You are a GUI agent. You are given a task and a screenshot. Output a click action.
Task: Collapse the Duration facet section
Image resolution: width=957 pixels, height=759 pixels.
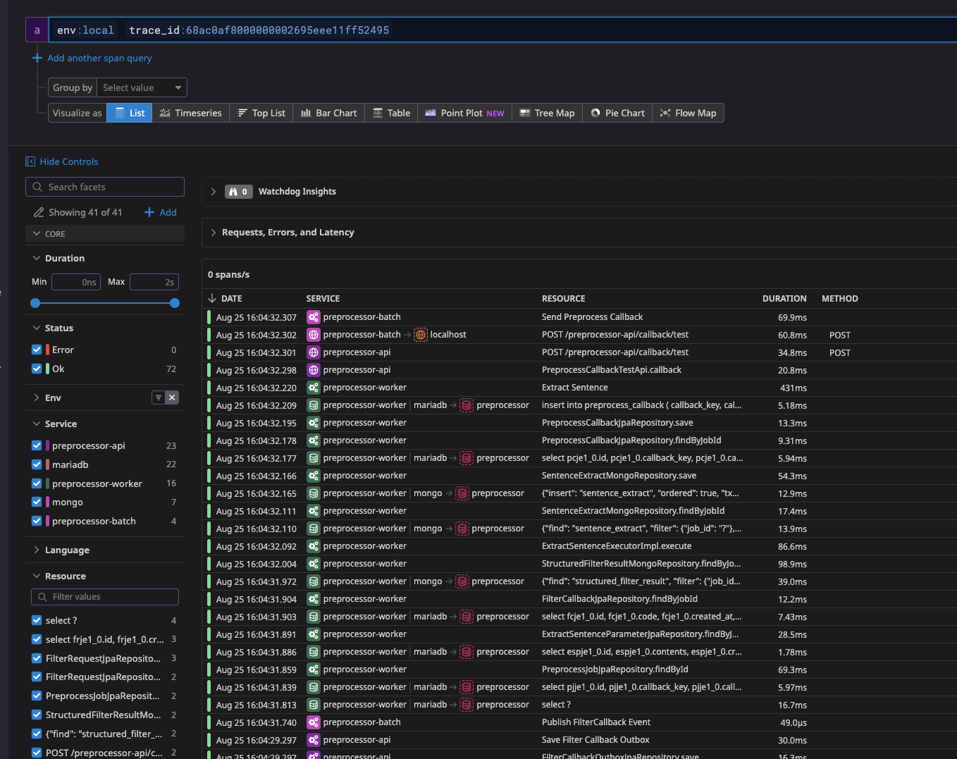pos(37,258)
